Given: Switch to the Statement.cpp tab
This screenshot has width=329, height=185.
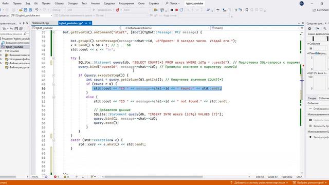Looking at the screenshot, I should pyautogui.click(x=41, y=23).
